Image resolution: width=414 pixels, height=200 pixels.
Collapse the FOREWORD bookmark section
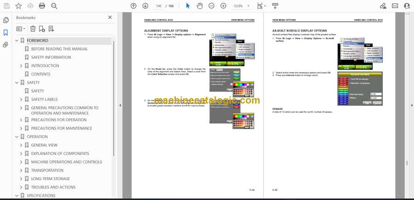[x=17, y=40]
